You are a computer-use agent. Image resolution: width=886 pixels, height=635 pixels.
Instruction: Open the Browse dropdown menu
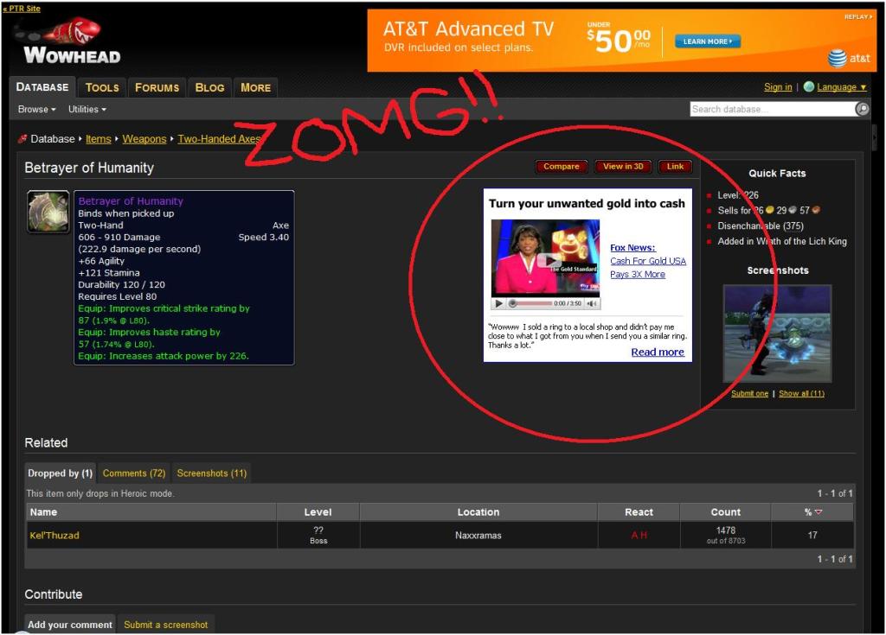[x=37, y=110]
